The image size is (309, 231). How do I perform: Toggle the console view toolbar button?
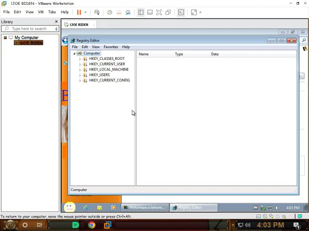181,12
